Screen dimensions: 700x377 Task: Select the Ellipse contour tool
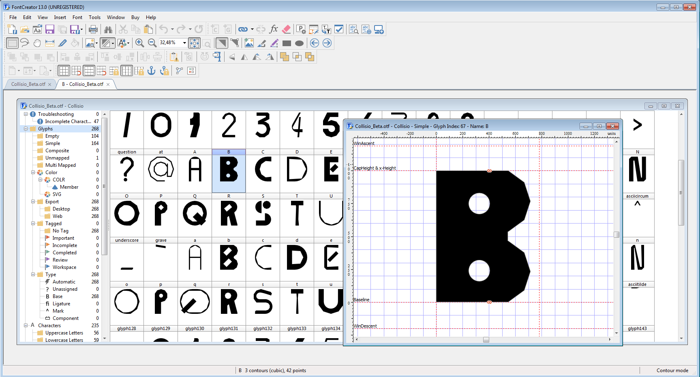pyautogui.click(x=299, y=43)
